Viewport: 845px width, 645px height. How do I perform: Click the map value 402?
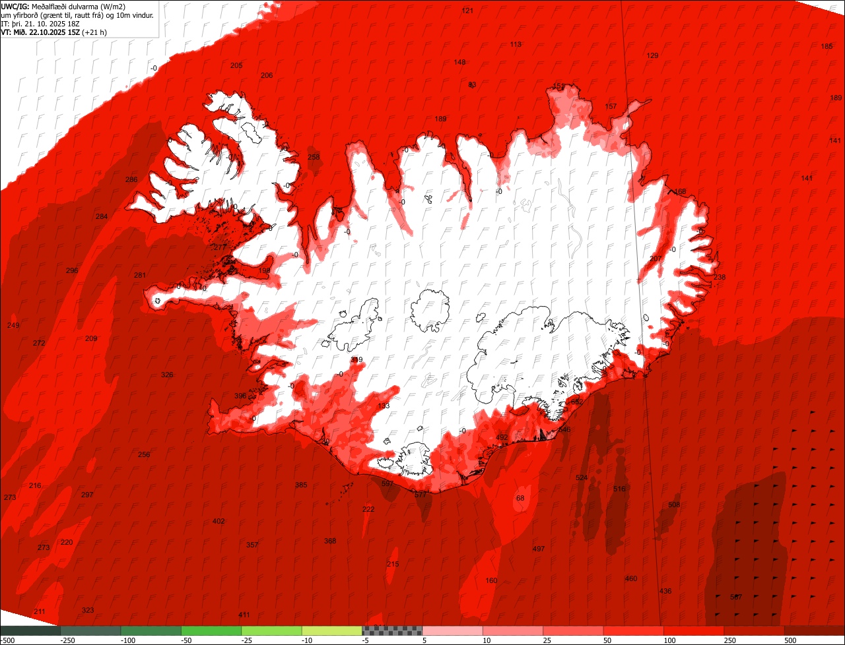click(219, 521)
